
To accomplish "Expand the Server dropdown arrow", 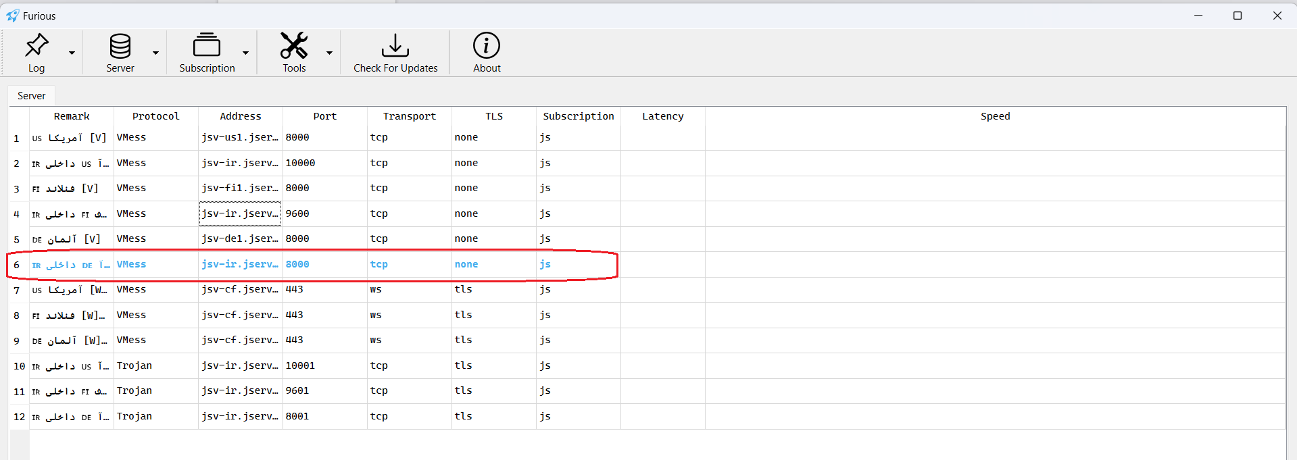I will pyautogui.click(x=155, y=53).
